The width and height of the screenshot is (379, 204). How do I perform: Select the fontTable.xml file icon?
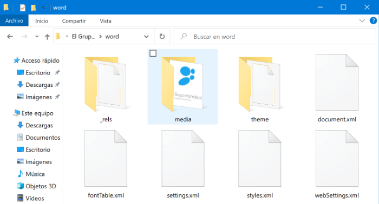pyautogui.click(x=106, y=158)
